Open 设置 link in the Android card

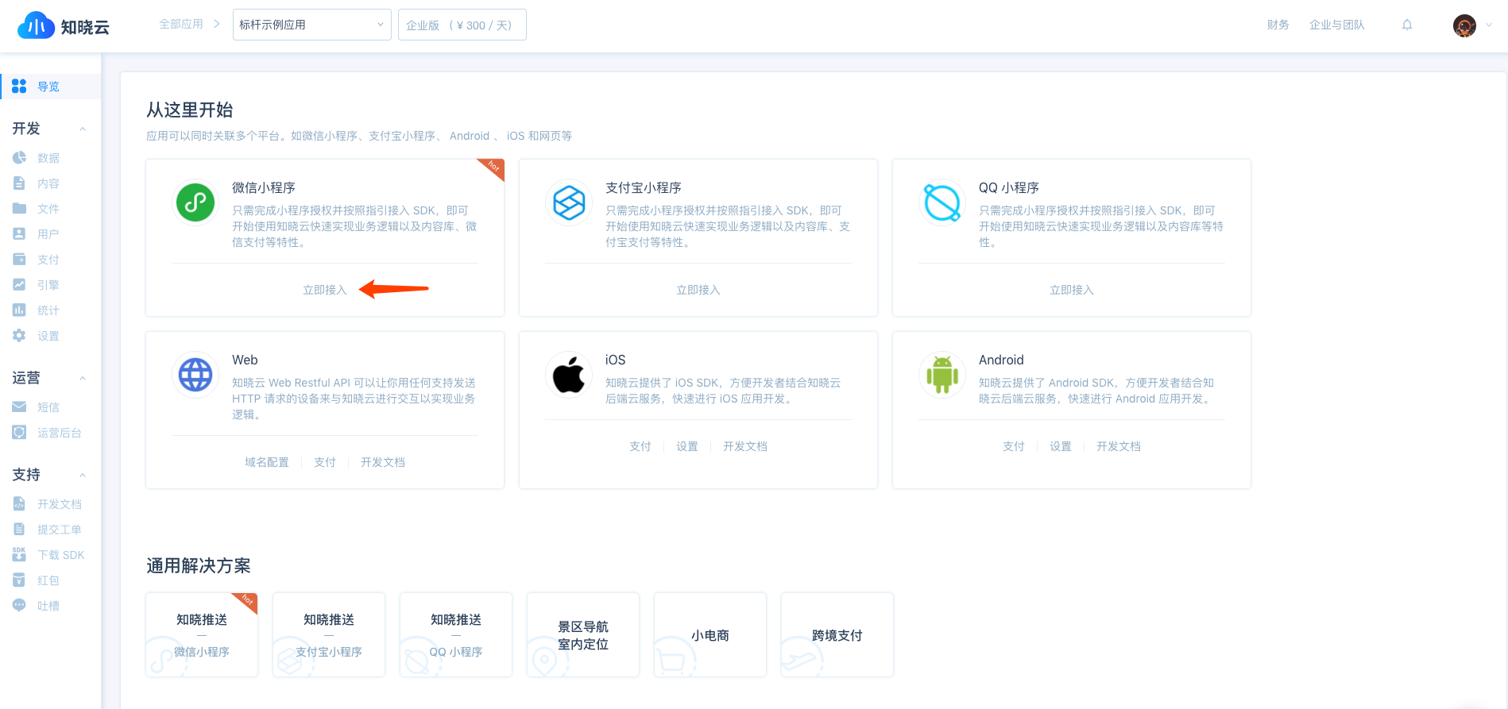pos(1061,446)
